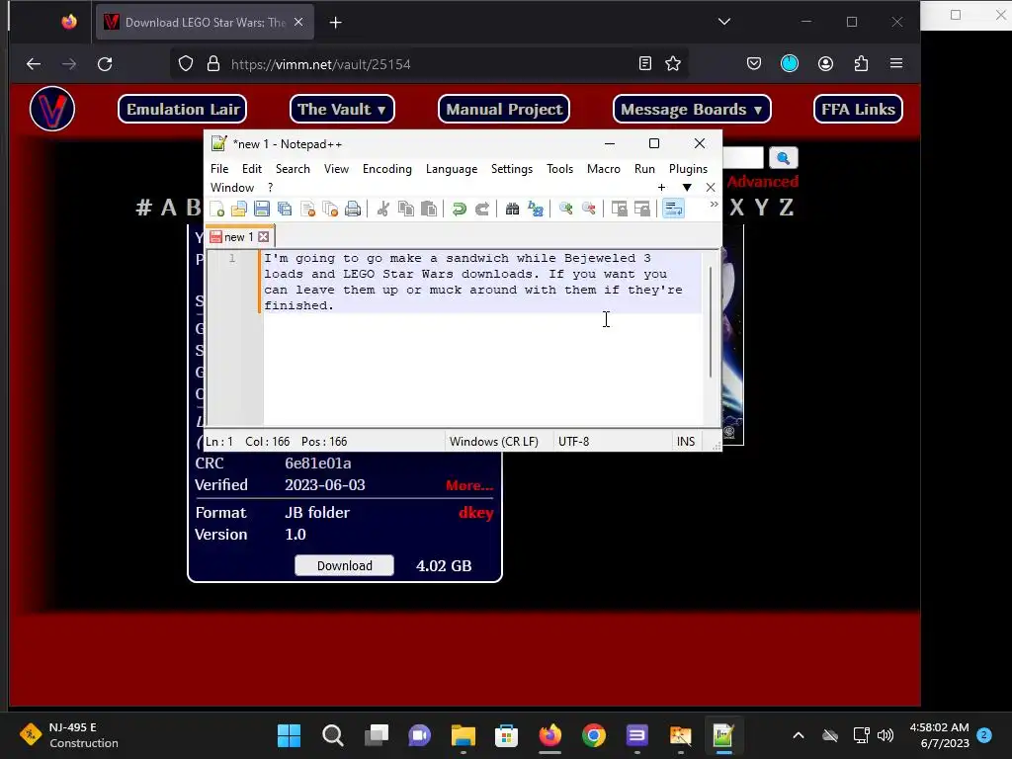Open the document list dropdown triangle
Image resolution: width=1012 pixels, height=759 pixels.
[x=687, y=188]
